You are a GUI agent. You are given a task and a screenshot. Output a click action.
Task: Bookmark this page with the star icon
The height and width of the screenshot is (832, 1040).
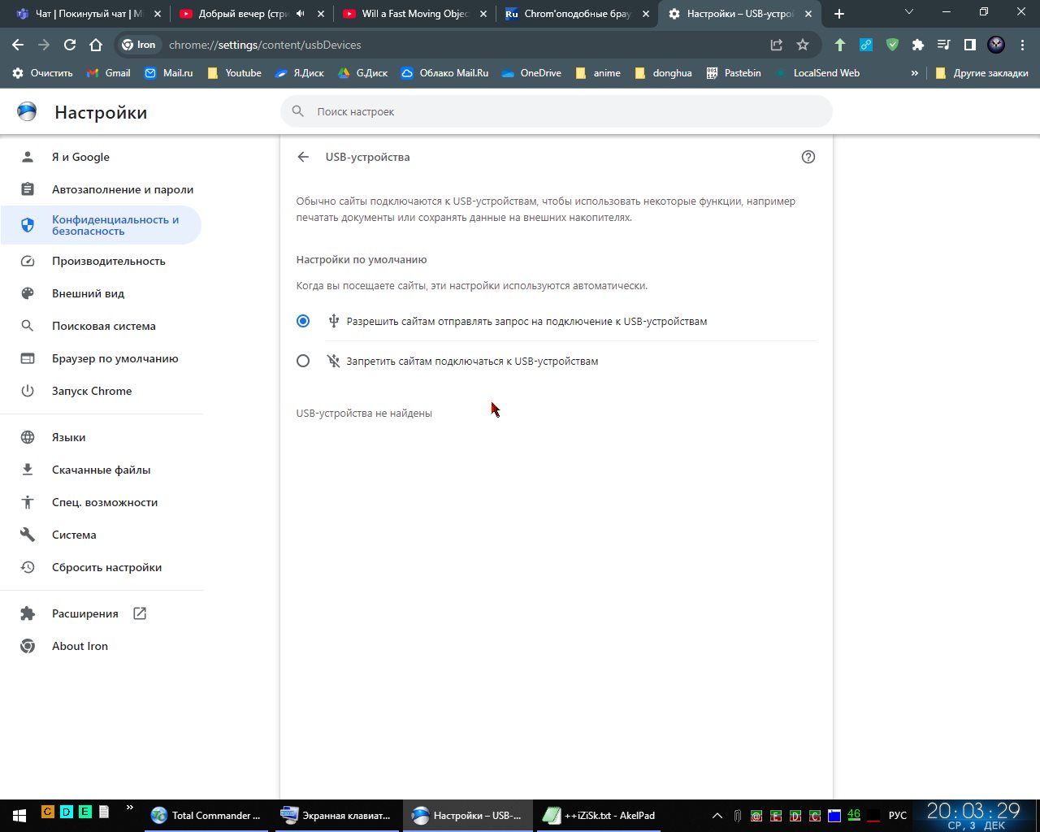[803, 45]
